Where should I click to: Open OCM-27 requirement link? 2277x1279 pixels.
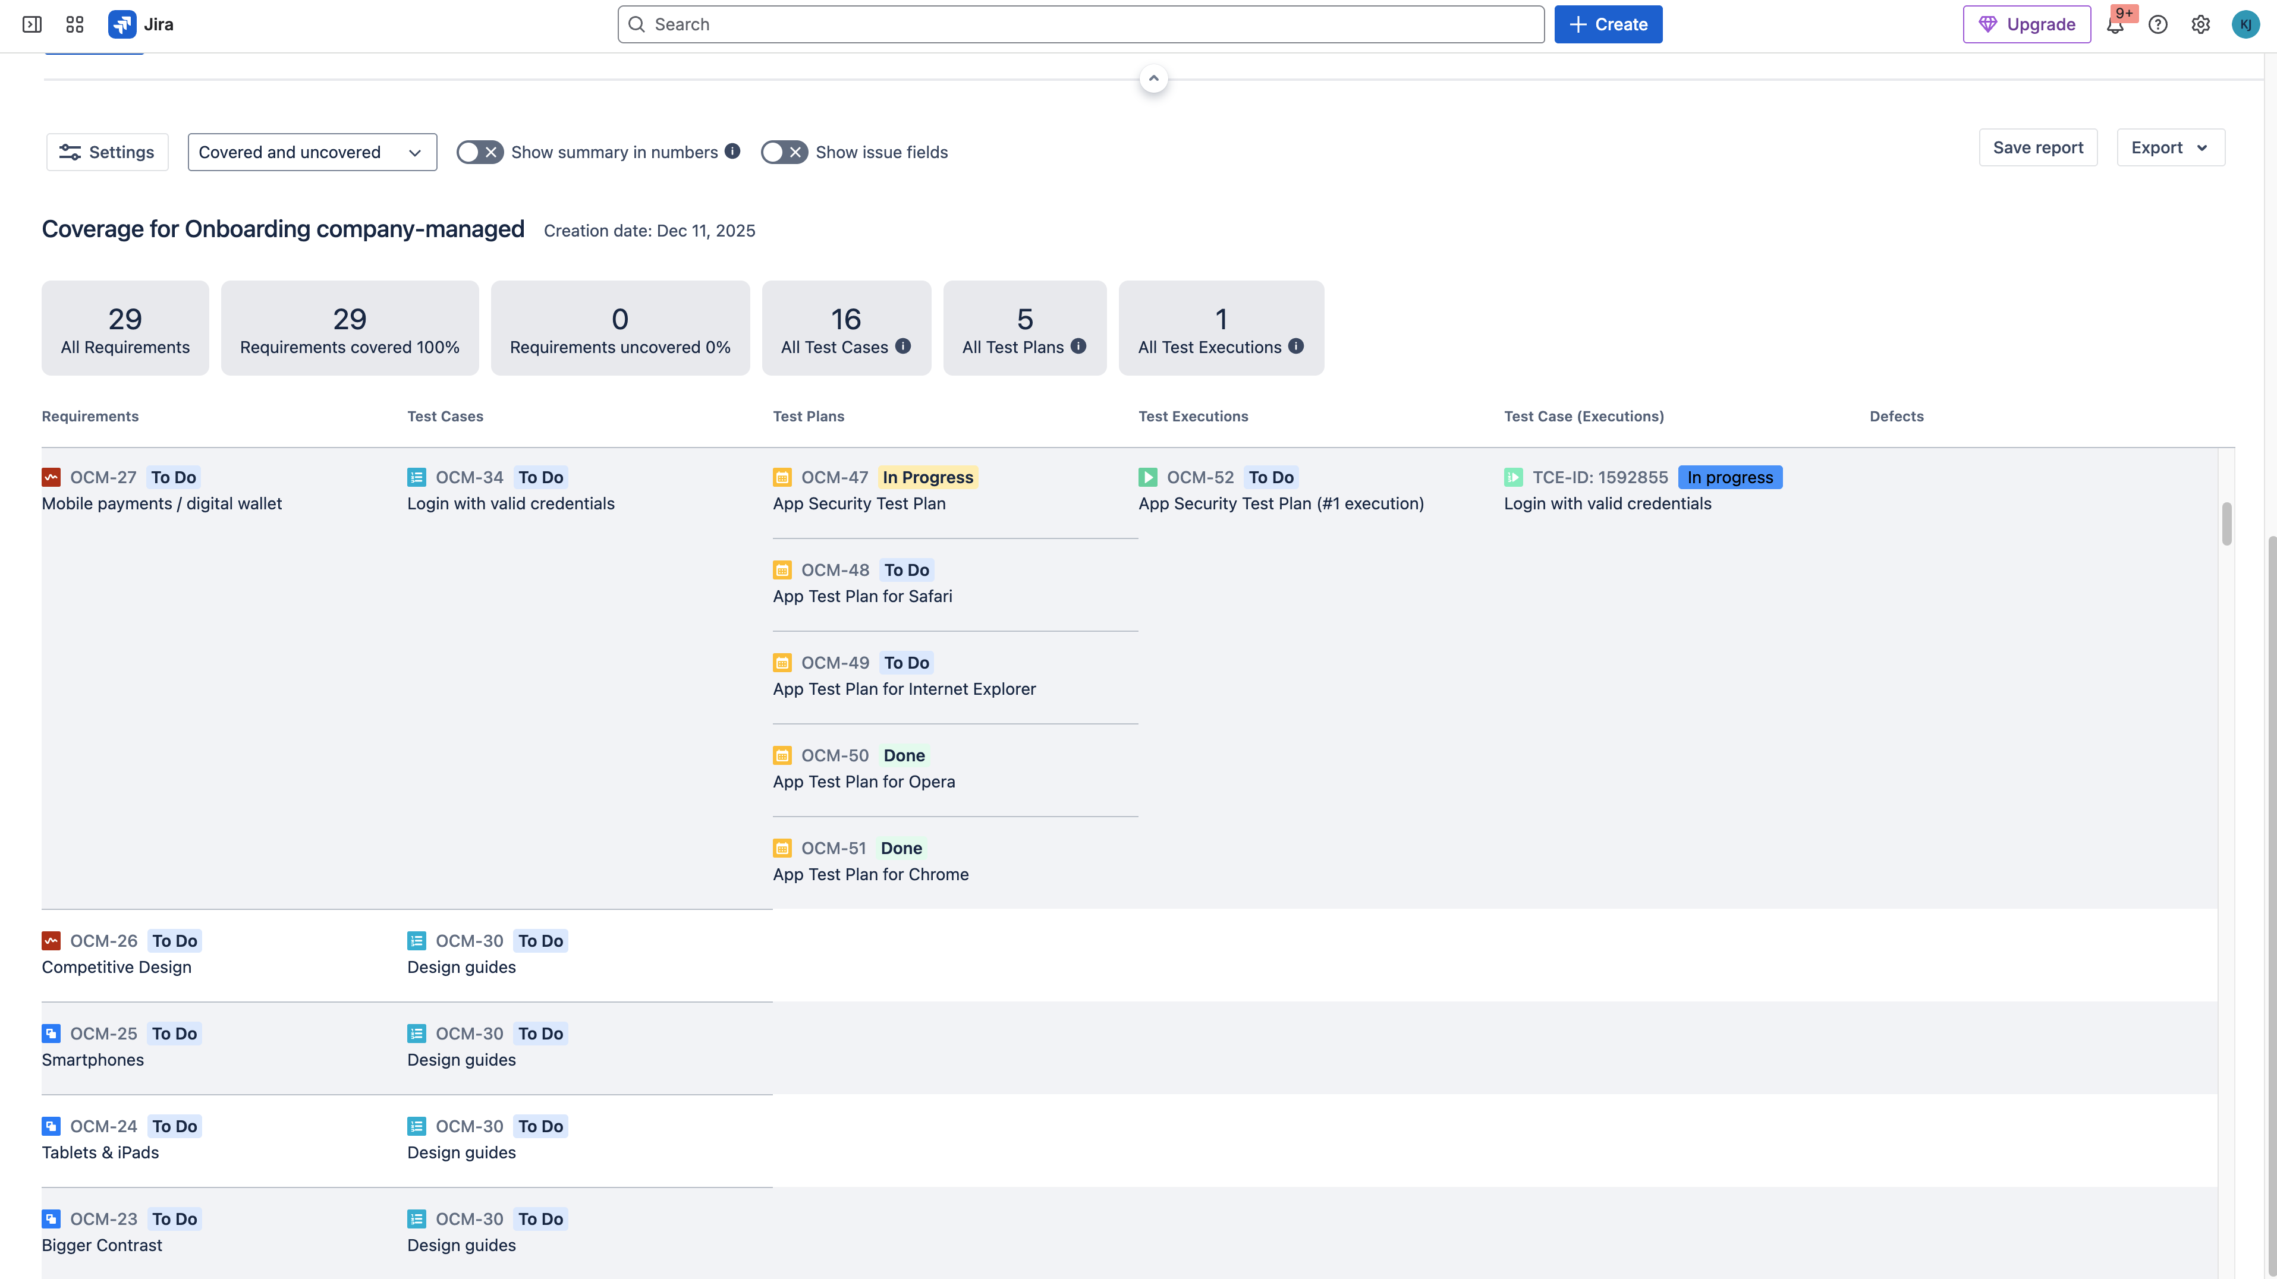103,477
